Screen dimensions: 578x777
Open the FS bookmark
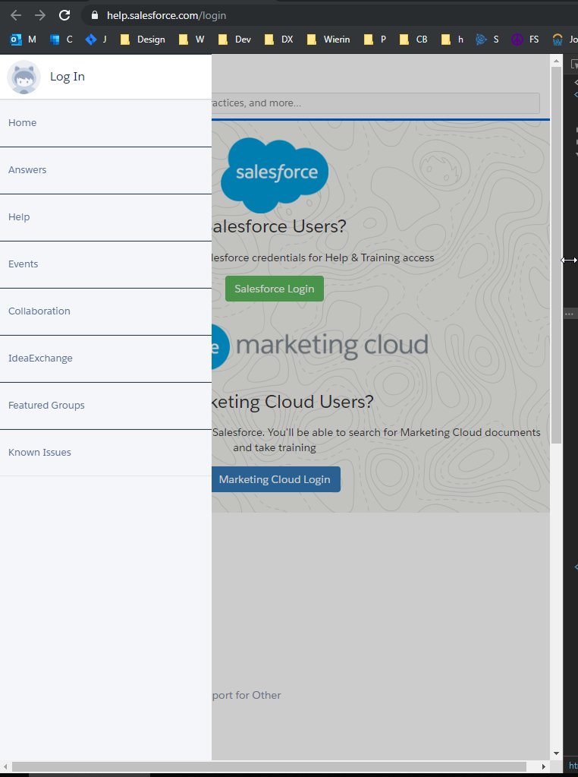tap(525, 39)
